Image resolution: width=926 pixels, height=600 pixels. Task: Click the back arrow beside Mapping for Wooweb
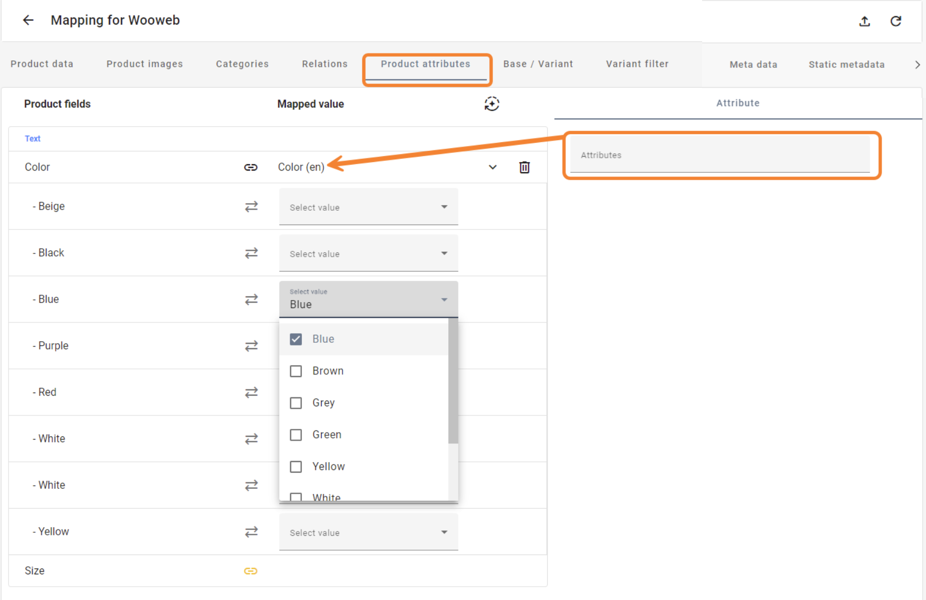point(28,20)
